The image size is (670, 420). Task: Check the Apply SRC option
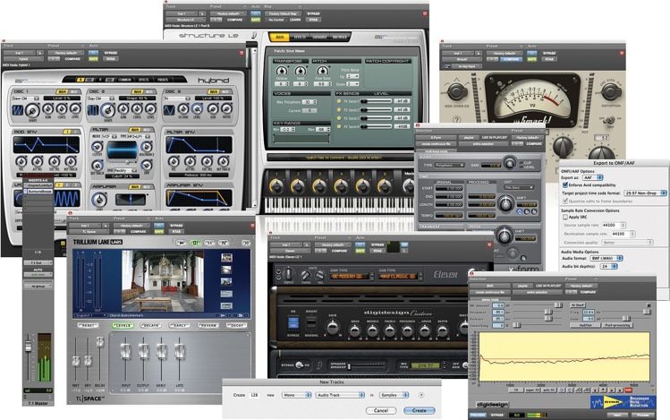coord(563,217)
